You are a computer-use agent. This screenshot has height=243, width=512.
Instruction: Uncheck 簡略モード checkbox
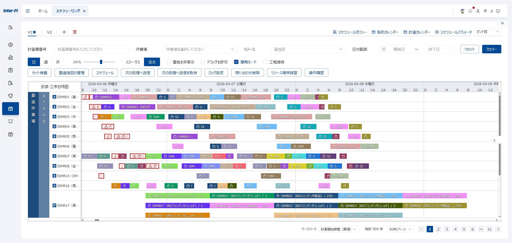pyautogui.click(x=236, y=62)
